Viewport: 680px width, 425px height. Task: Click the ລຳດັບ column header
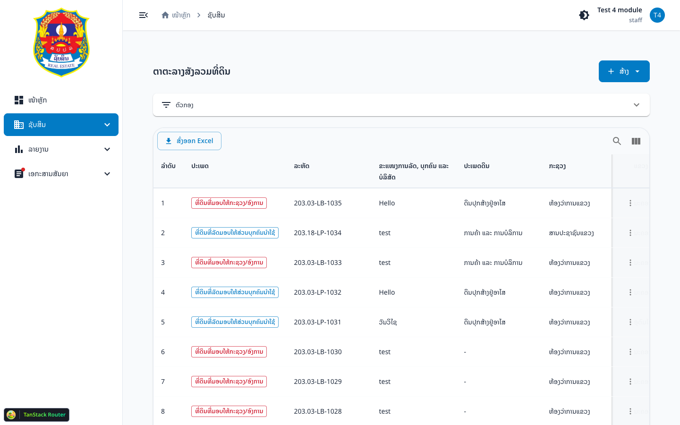click(168, 166)
